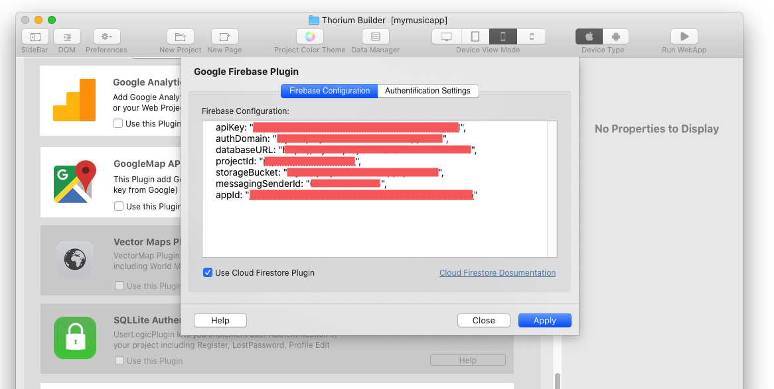Select Apple device type
The height and width of the screenshot is (389, 774).
coord(589,37)
